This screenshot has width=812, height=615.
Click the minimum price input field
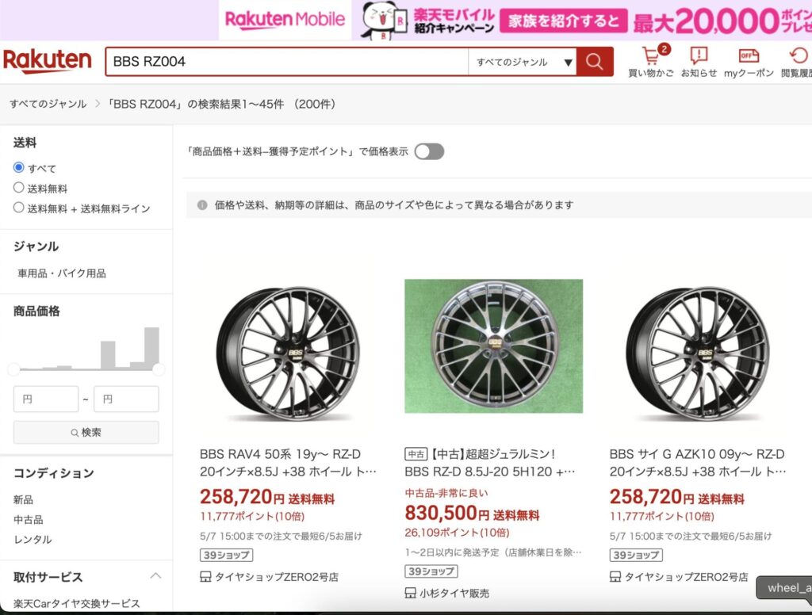[45, 399]
